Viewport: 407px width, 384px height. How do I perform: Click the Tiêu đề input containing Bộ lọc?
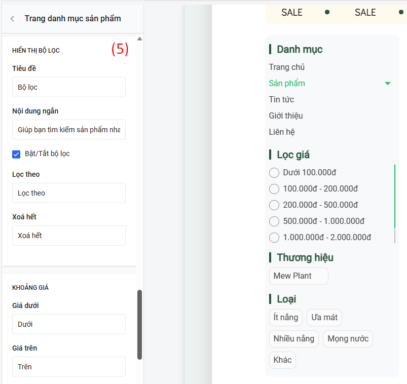pos(69,87)
